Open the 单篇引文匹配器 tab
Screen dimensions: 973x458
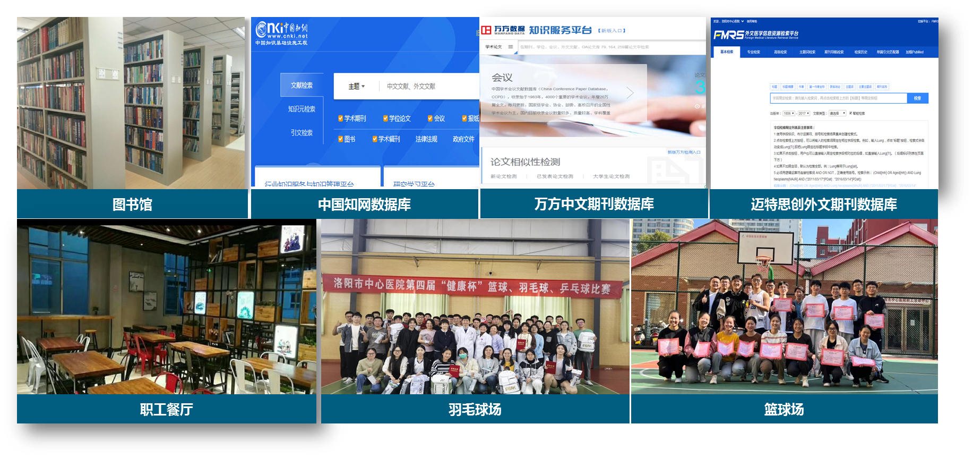click(x=888, y=52)
